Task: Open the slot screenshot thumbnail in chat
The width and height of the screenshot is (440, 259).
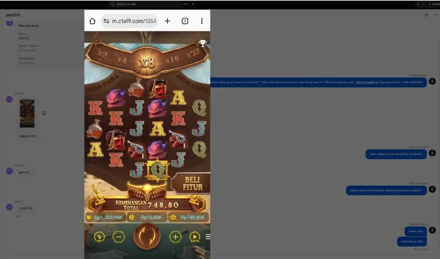Action: (27, 114)
